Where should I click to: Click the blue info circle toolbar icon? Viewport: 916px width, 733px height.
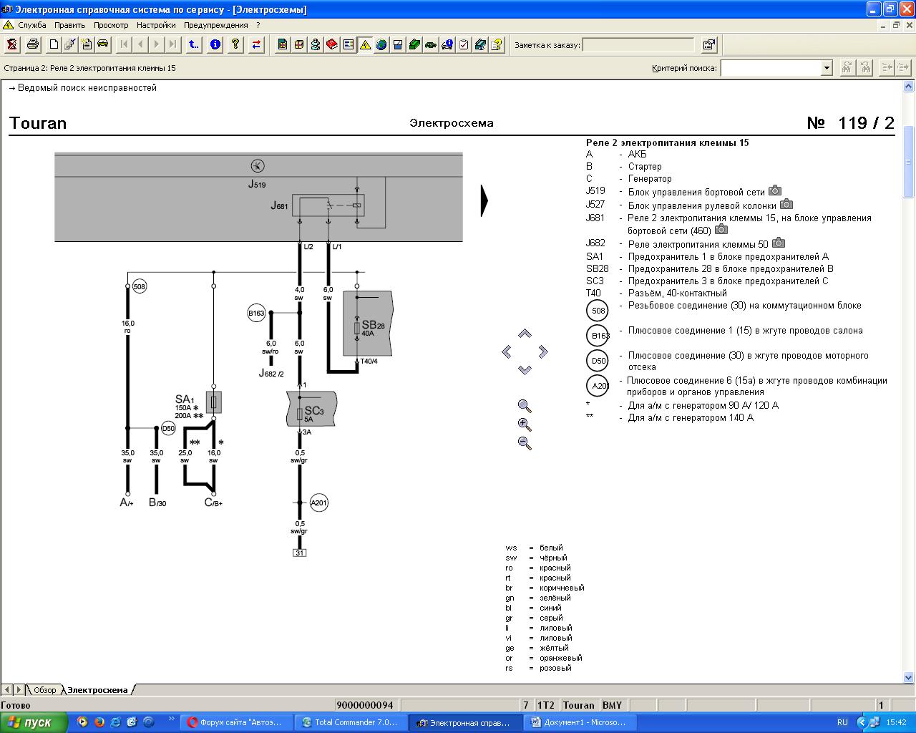pyautogui.click(x=215, y=44)
